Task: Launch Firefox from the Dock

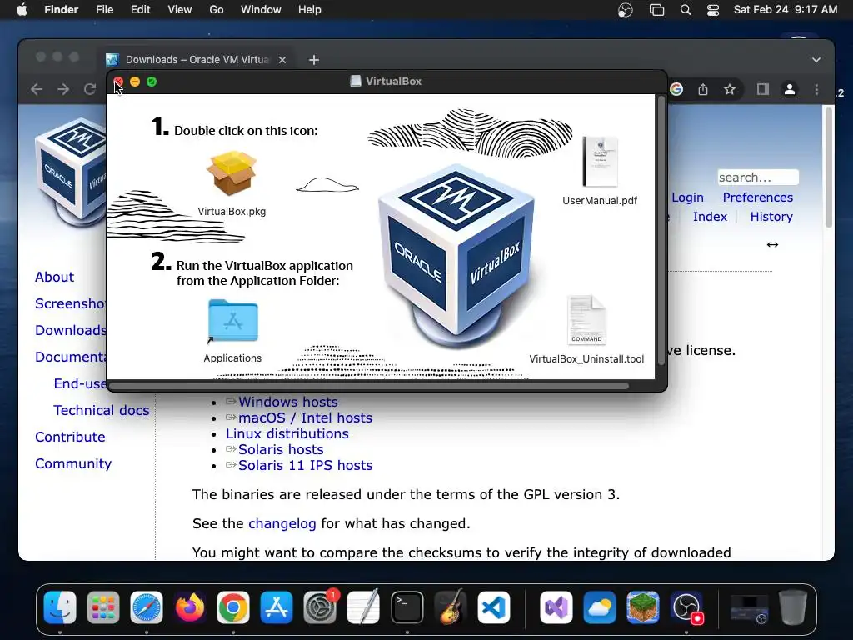Action: tap(190, 607)
